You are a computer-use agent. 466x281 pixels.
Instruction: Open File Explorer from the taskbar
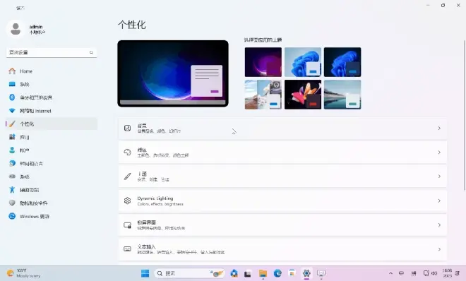tap(263, 273)
